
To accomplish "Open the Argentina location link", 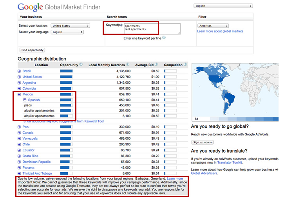I will 29,83.
